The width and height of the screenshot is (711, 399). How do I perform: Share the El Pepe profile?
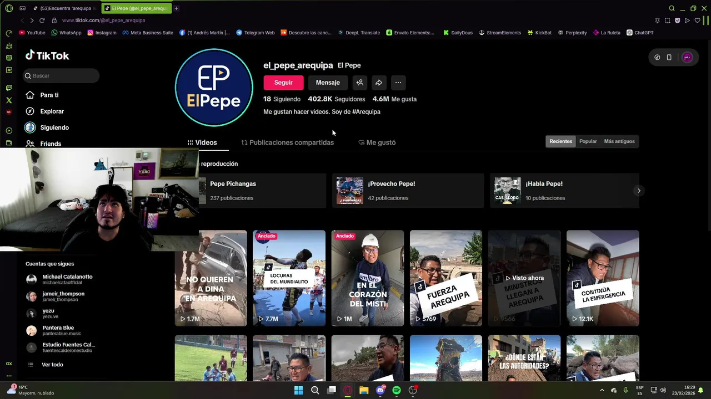pos(379,83)
